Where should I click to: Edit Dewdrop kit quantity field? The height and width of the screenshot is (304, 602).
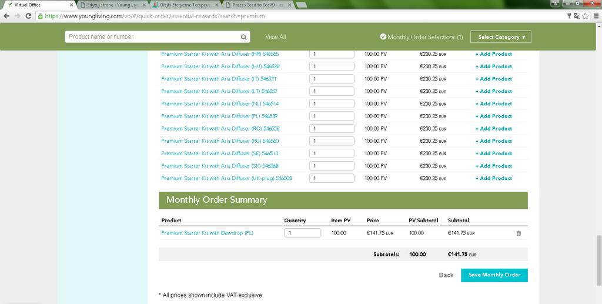[x=303, y=233]
